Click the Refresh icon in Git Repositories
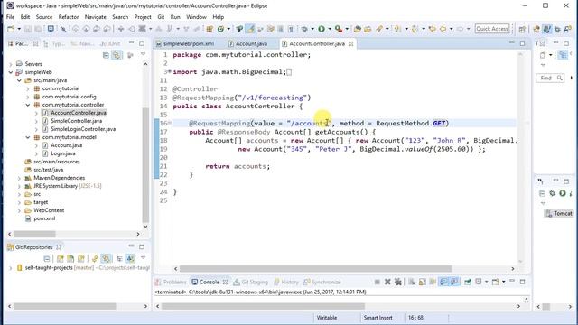 95,259
